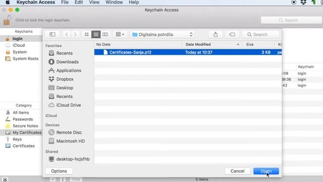Open iCloud Drive in the sidebar

(x=69, y=105)
